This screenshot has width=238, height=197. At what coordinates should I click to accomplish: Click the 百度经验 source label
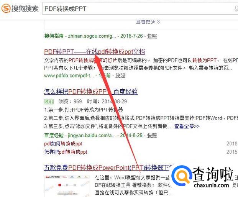(54, 135)
